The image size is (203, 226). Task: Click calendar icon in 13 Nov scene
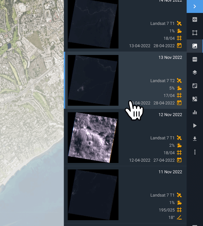coord(179,103)
